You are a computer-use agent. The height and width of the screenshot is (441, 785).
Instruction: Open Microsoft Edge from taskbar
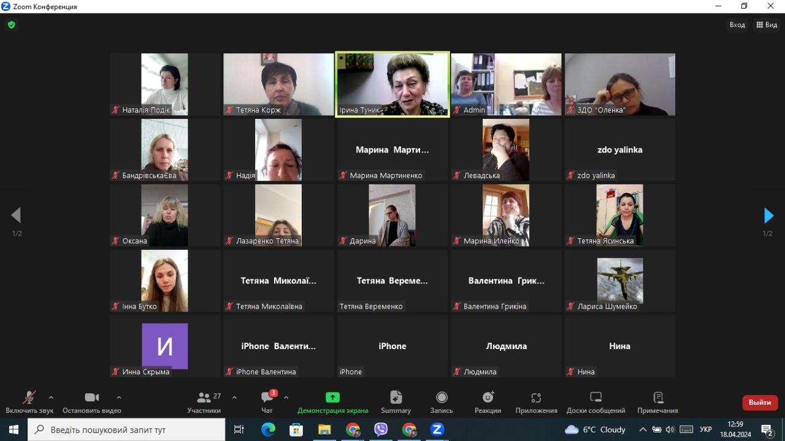(268, 429)
